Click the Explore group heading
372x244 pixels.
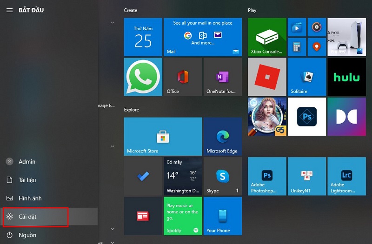tap(132, 110)
